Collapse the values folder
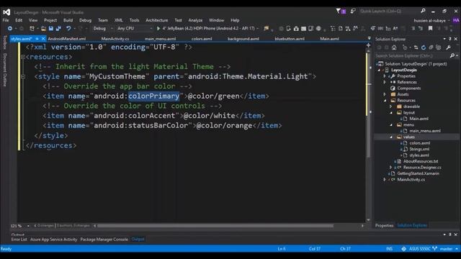The image size is (461, 259). [391, 137]
